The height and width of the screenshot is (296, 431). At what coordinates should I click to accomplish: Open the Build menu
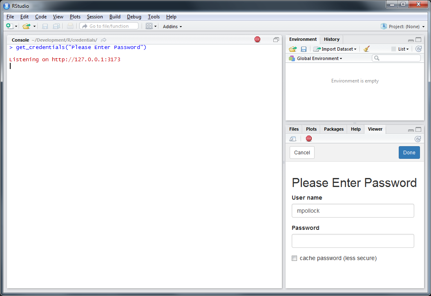115,17
